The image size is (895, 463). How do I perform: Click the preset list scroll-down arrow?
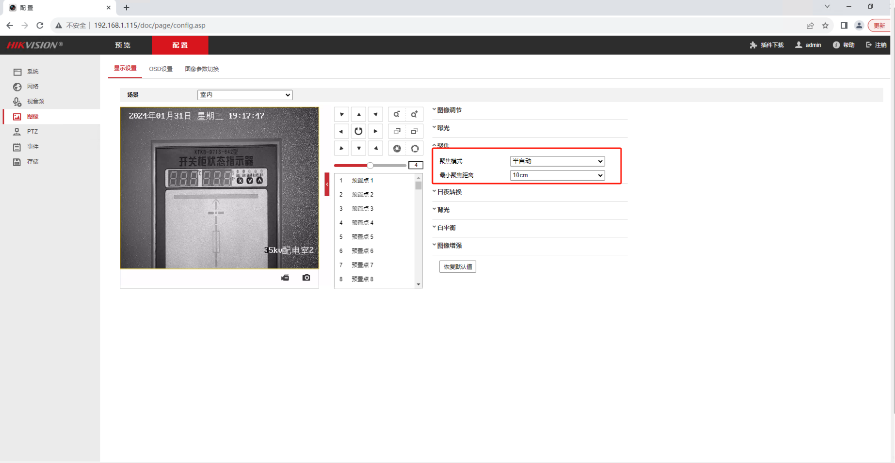coord(418,285)
